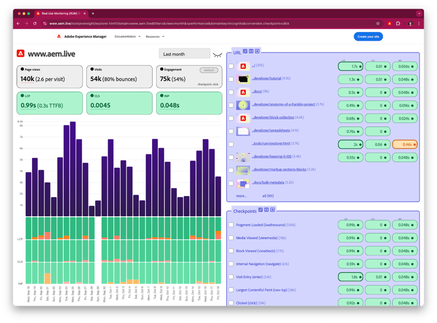437x323 pixels.
Task: Open site information icon in address bar
Action: [45, 24]
